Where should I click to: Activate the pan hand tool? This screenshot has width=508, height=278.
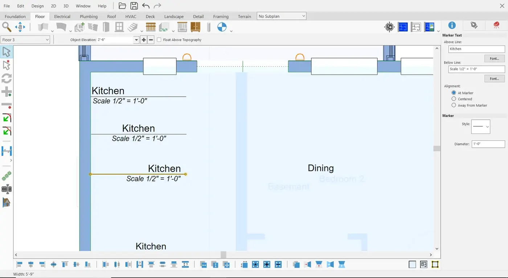pos(20,27)
